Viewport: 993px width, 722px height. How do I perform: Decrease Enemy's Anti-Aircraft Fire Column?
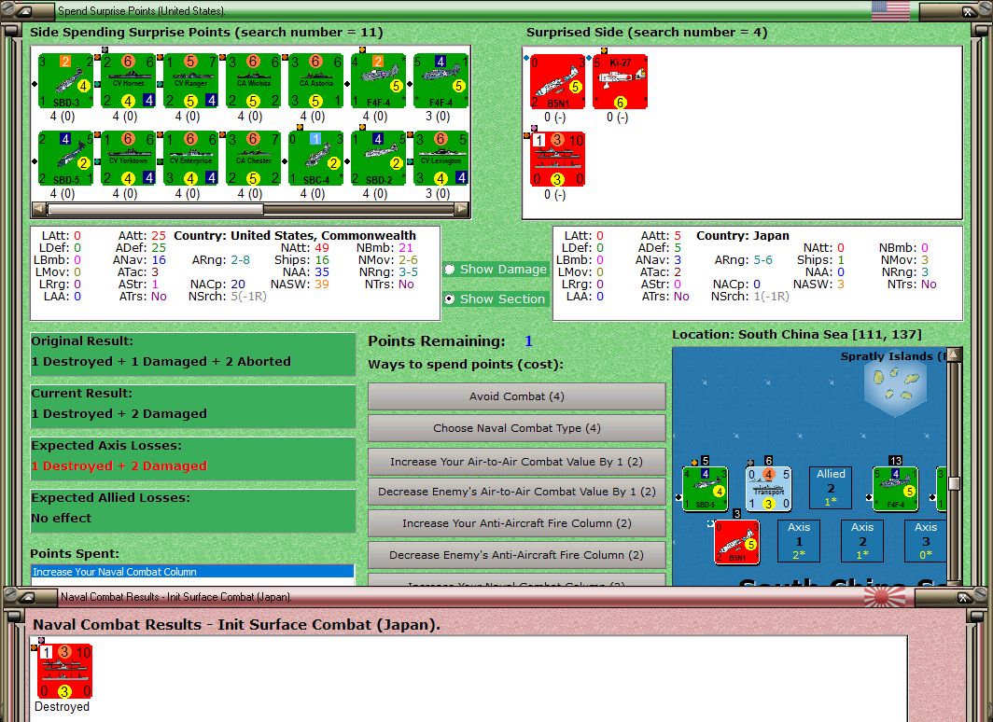[x=517, y=555]
